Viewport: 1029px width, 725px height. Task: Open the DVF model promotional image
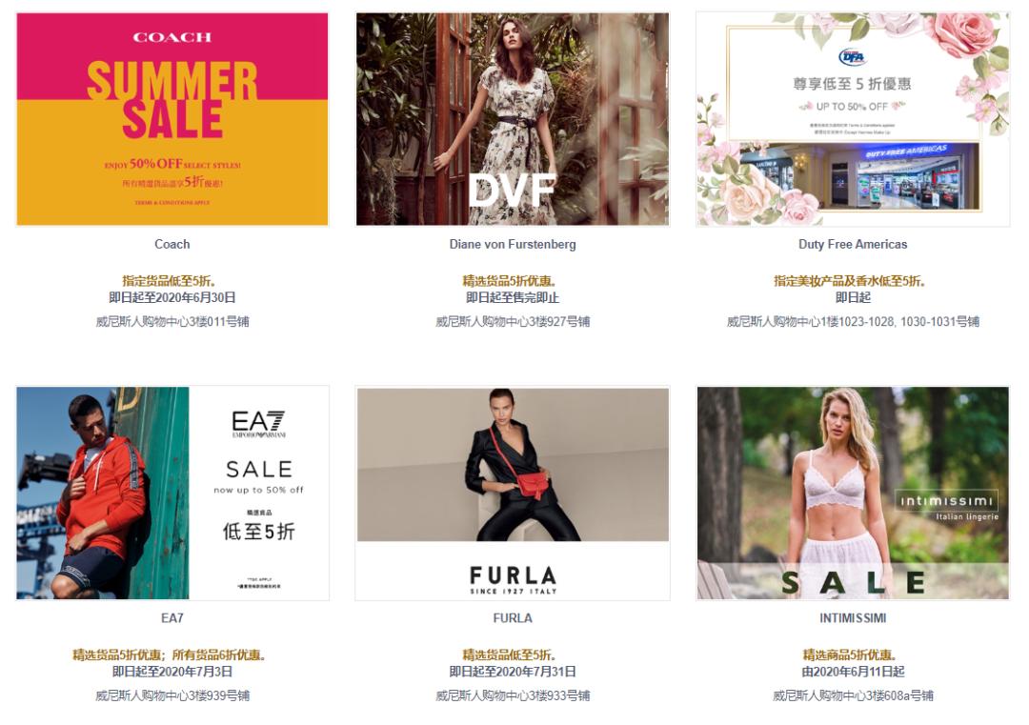pos(513,119)
